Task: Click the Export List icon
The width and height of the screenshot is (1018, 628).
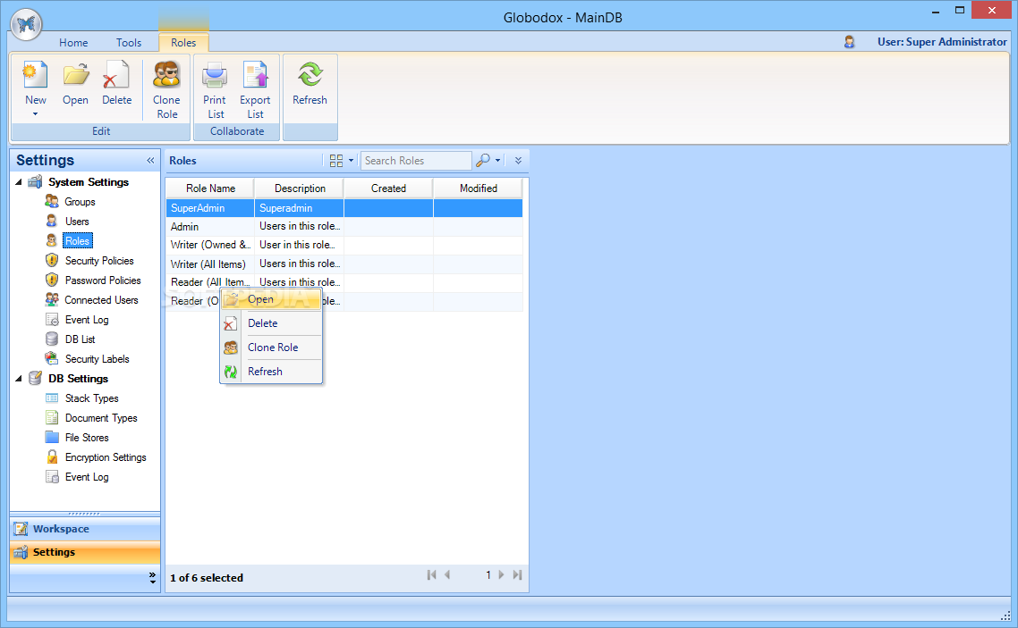Action: tap(255, 75)
